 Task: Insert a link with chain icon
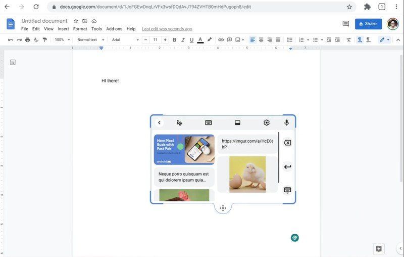[x=221, y=40]
